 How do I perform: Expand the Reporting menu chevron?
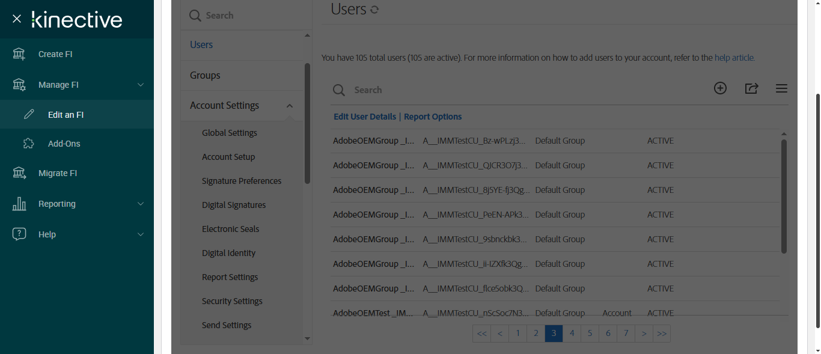click(x=141, y=204)
